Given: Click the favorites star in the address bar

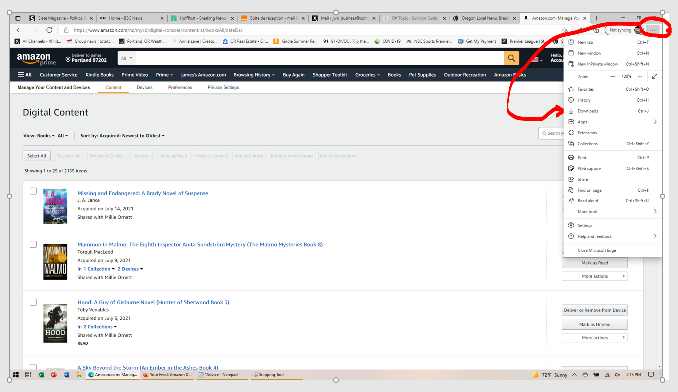Looking at the screenshot, I should pos(564,29).
